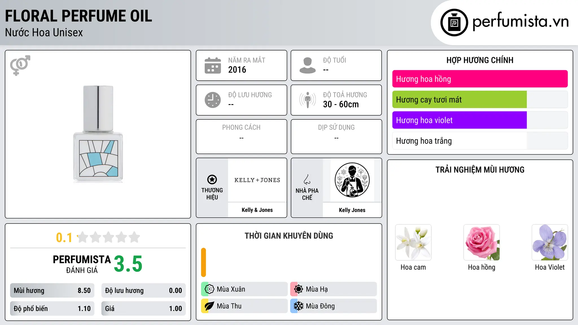Select the calendar icon beside Năm ra mắt
578x325 pixels.
pyautogui.click(x=213, y=65)
